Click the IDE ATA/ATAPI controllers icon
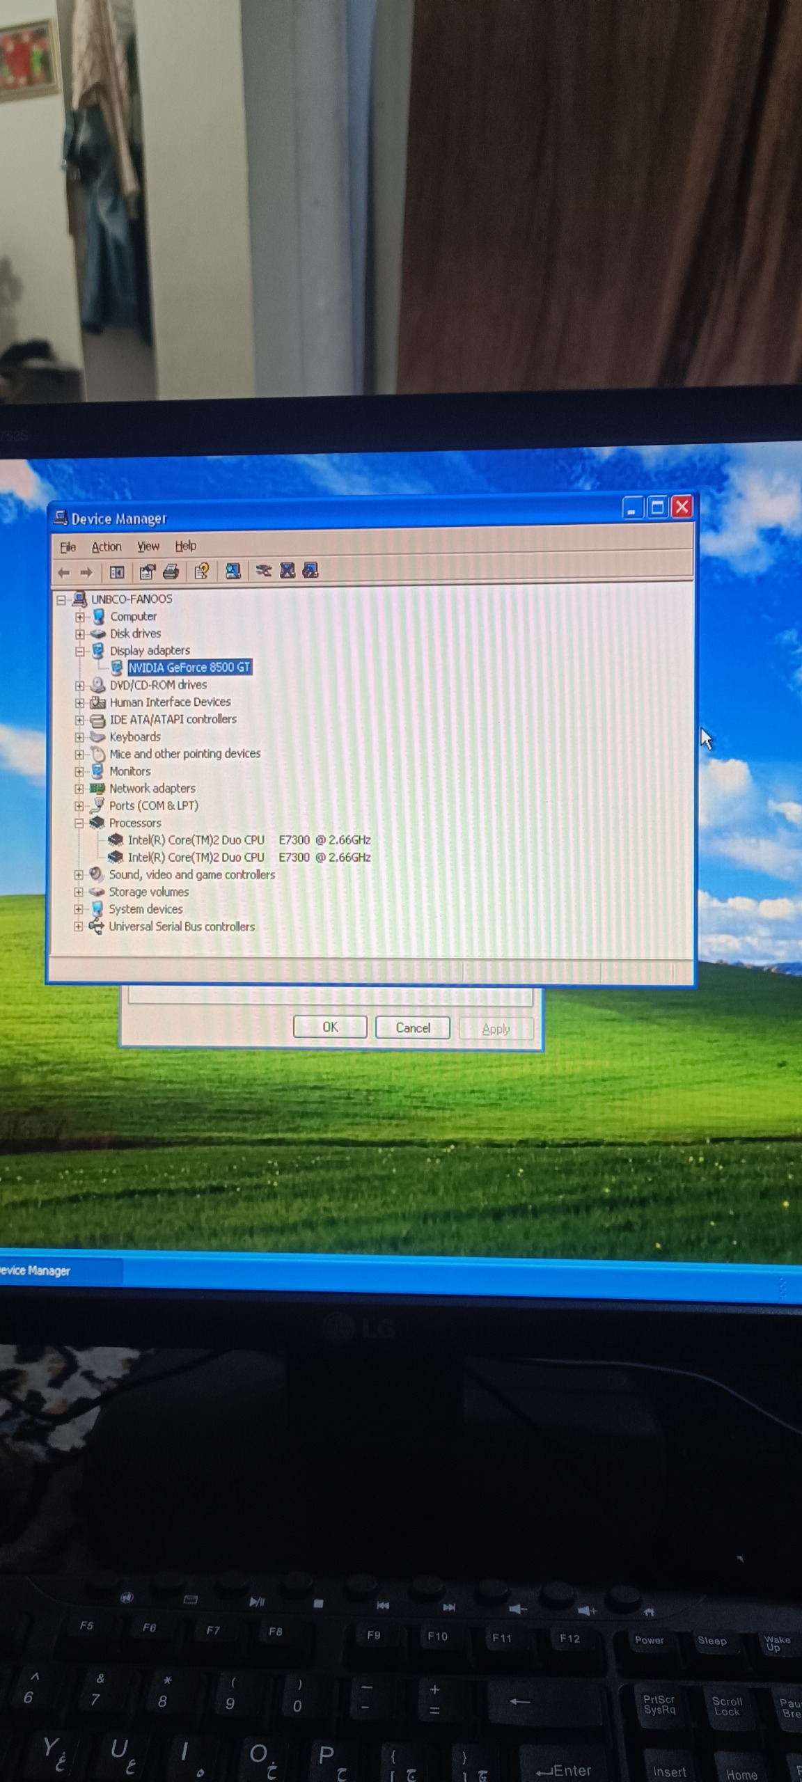The height and width of the screenshot is (1782, 802). pyautogui.click(x=98, y=720)
